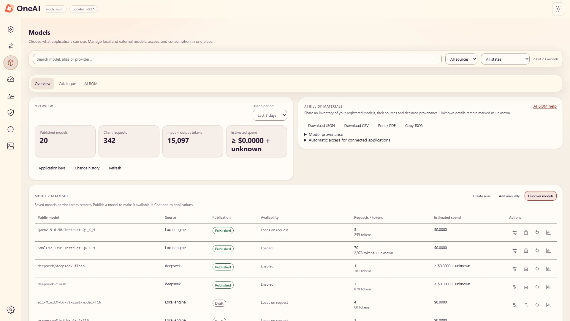Open the speedometer gauge sidebar icon

tap(11, 79)
